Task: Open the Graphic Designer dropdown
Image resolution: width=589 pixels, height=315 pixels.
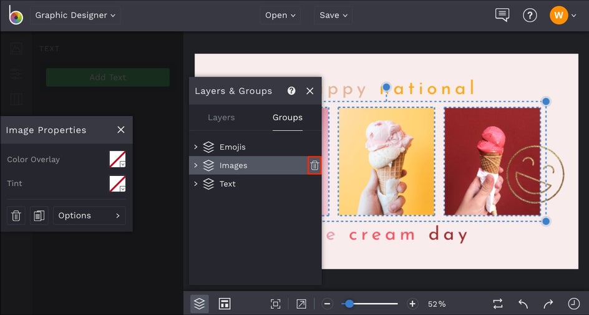Action: [x=75, y=16]
